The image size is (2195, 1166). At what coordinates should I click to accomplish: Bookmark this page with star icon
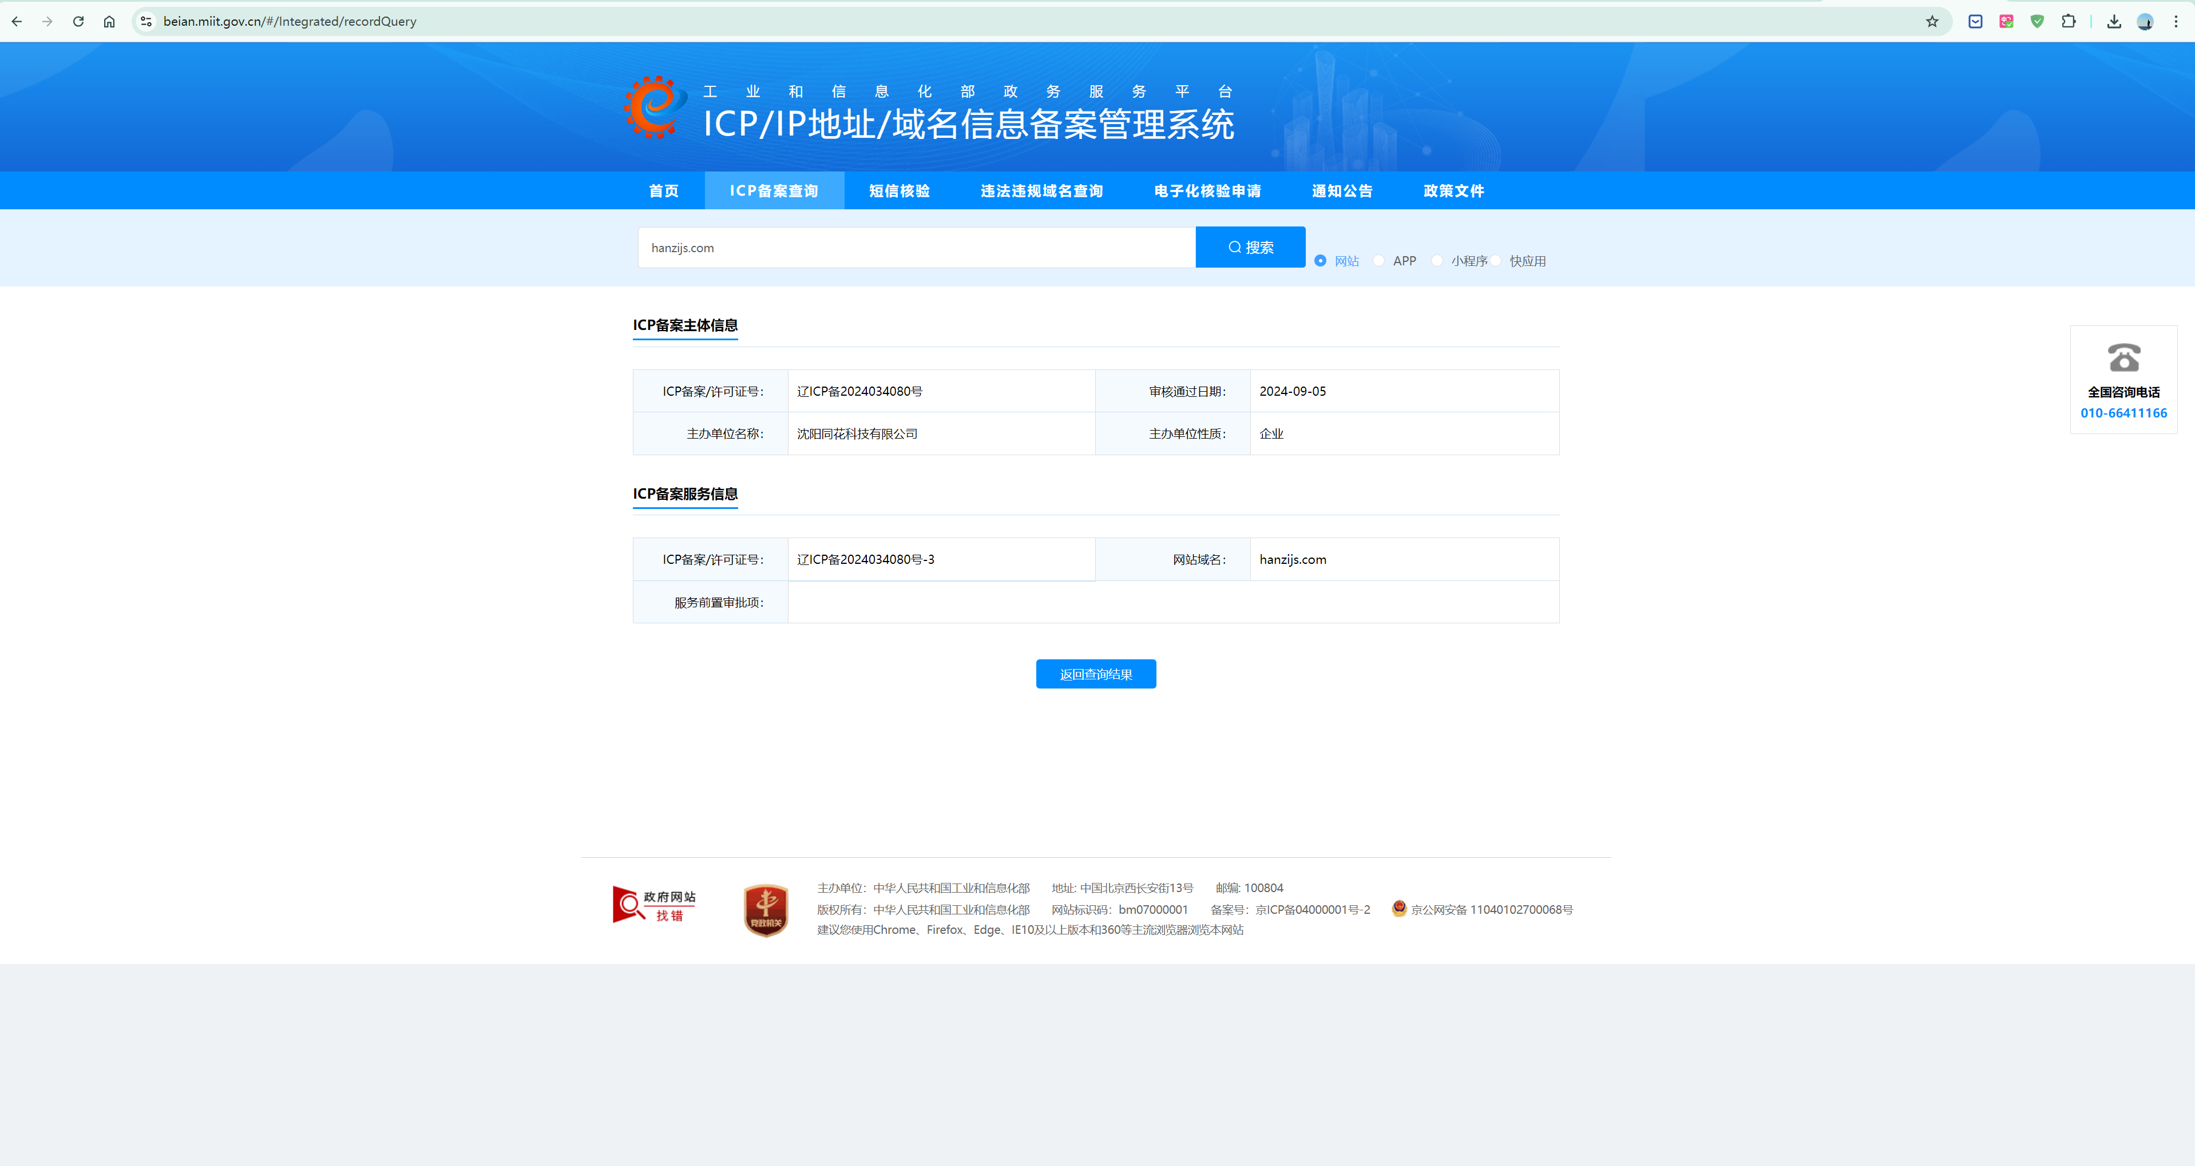pos(1932,21)
